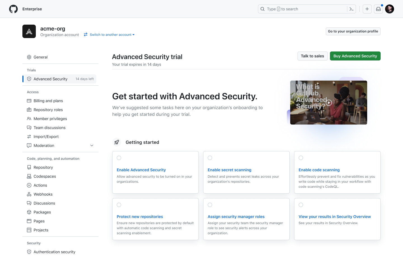The height and width of the screenshot is (258, 403).
Task: Open the notifications inbox icon
Action: pos(378,9)
